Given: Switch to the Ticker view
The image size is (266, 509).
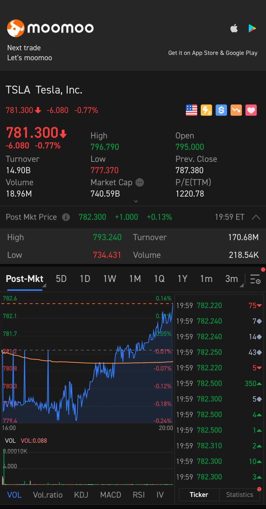Looking at the screenshot, I should click(x=199, y=494).
